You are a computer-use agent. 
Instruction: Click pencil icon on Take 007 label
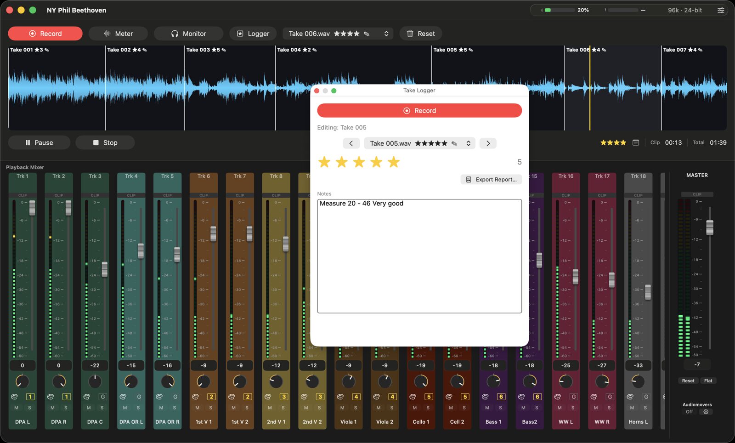pos(700,50)
